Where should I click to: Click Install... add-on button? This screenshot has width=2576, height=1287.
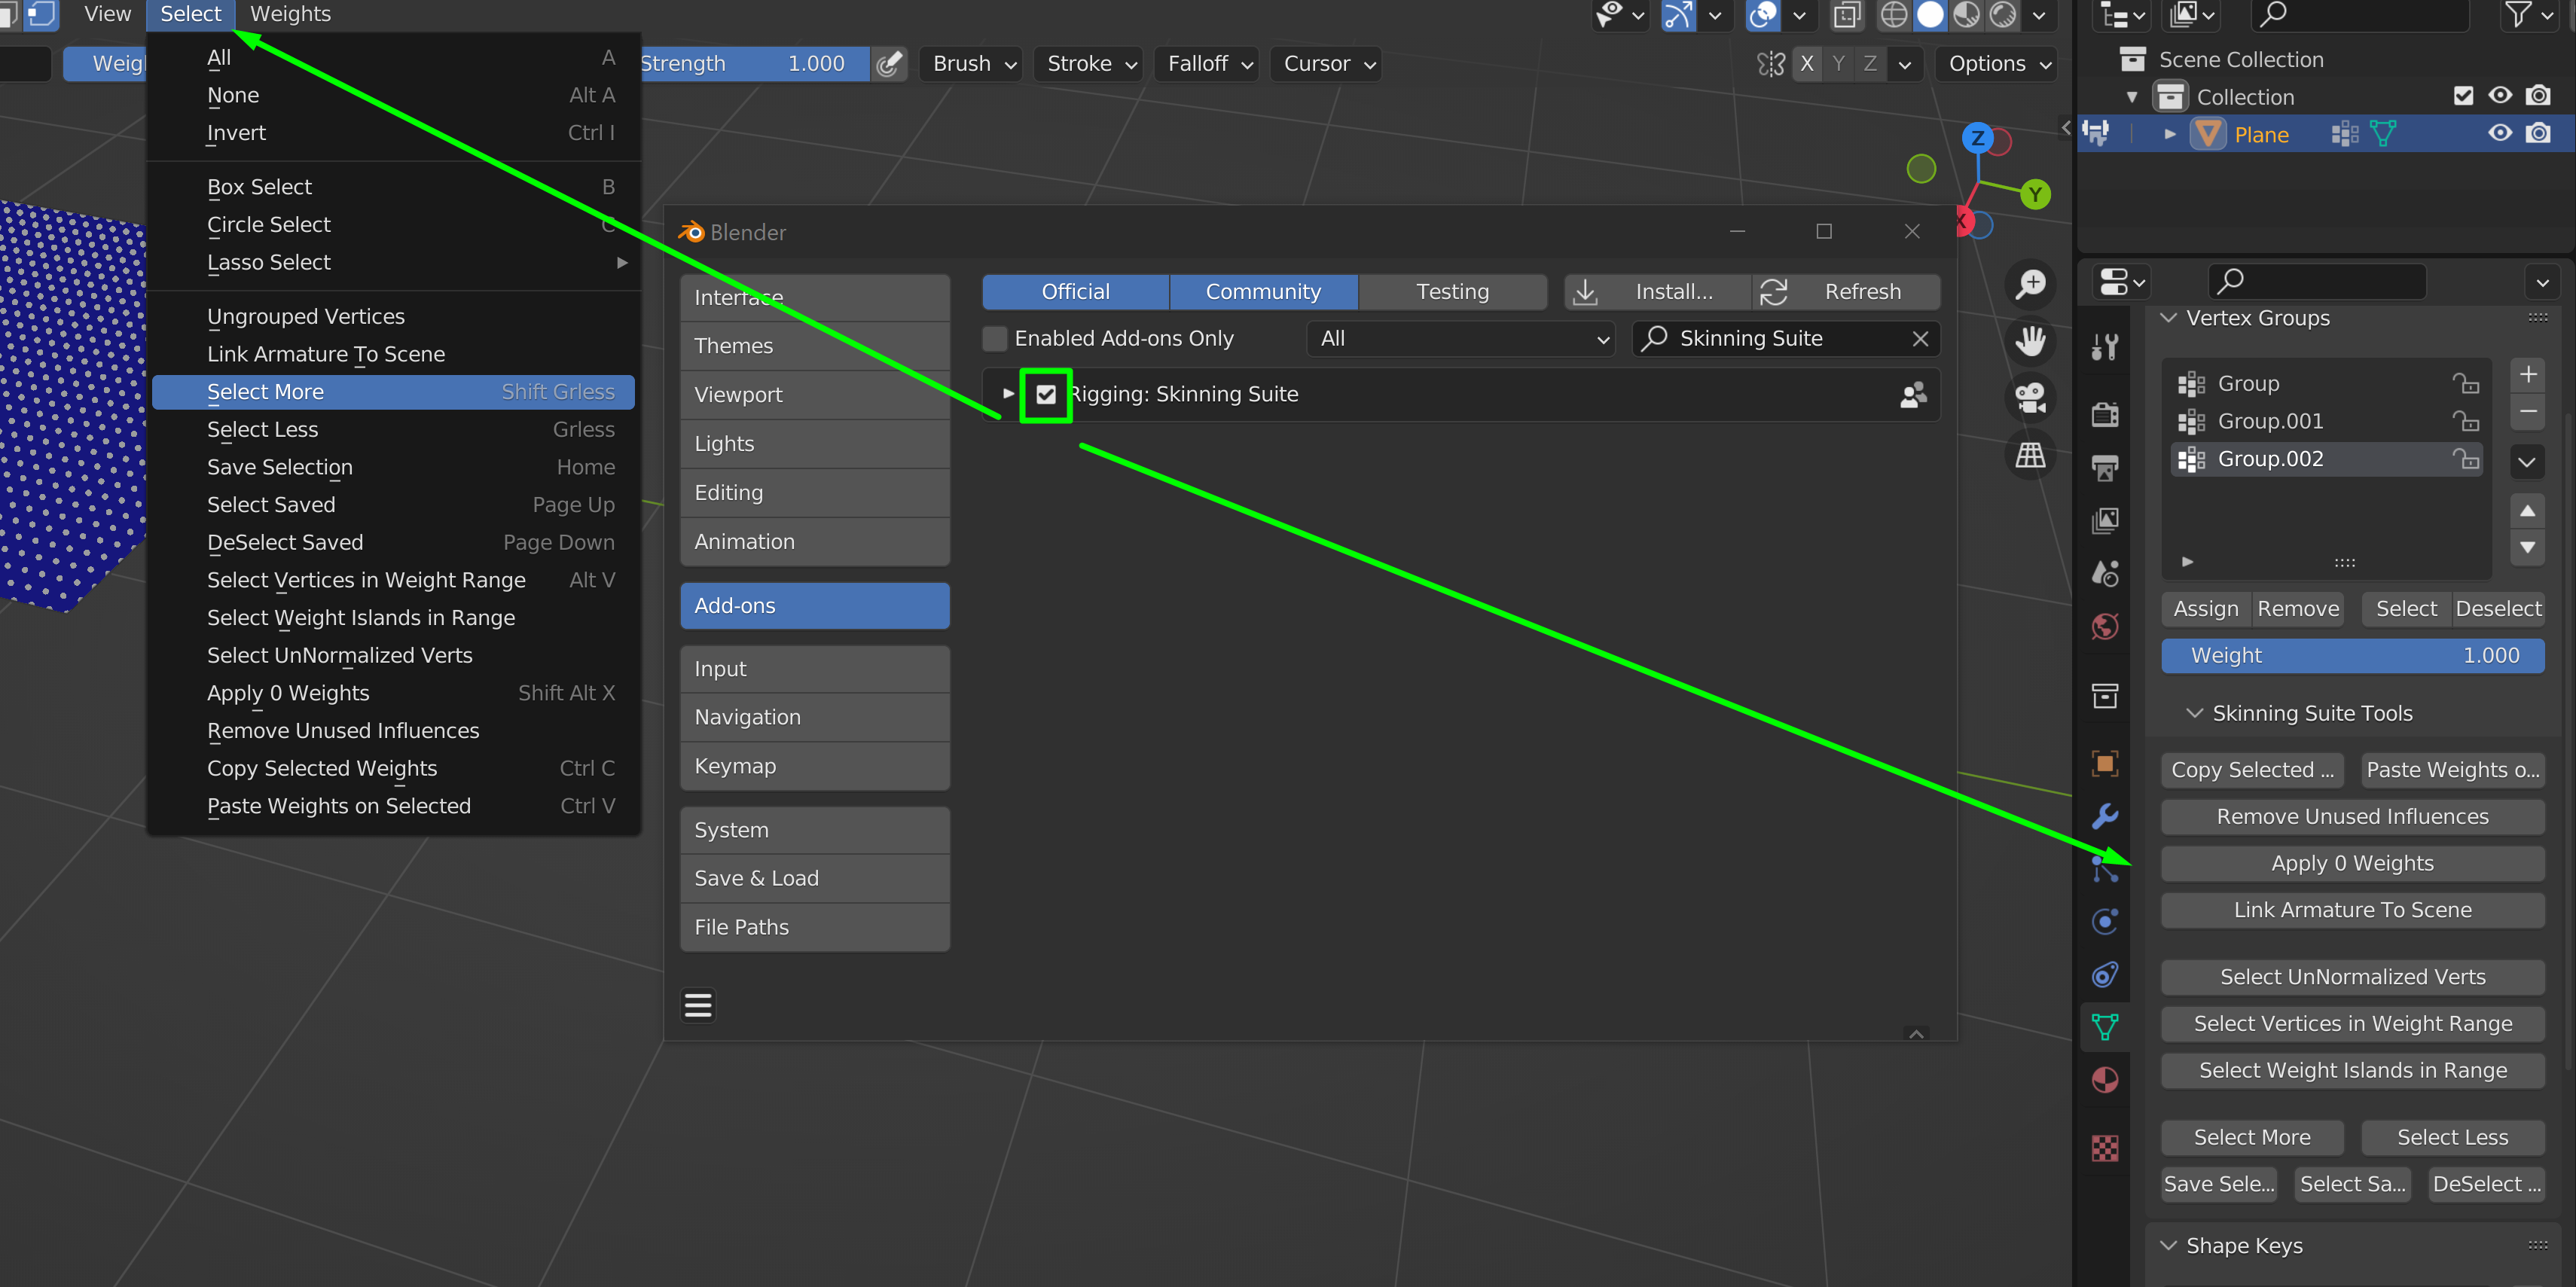1658,292
